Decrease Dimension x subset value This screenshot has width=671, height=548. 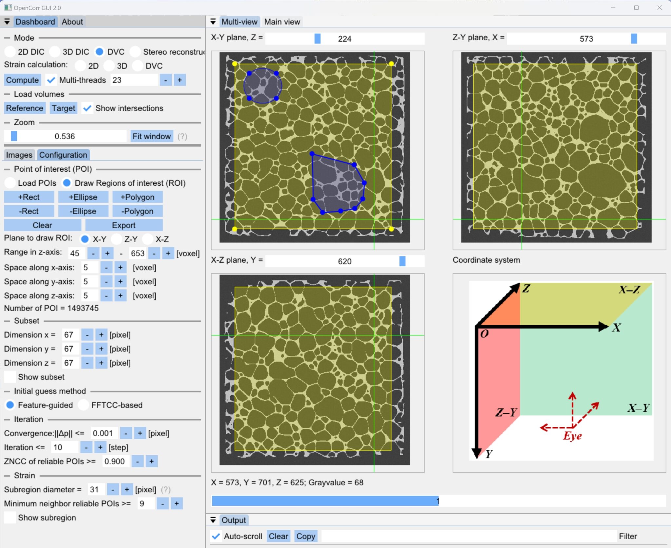pyautogui.click(x=87, y=334)
